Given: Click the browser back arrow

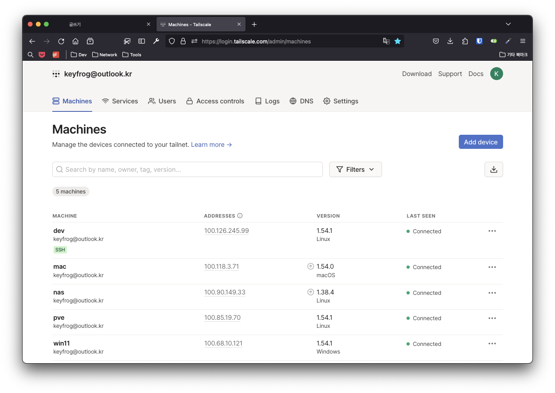Looking at the screenshot, I should coord(32,41).
